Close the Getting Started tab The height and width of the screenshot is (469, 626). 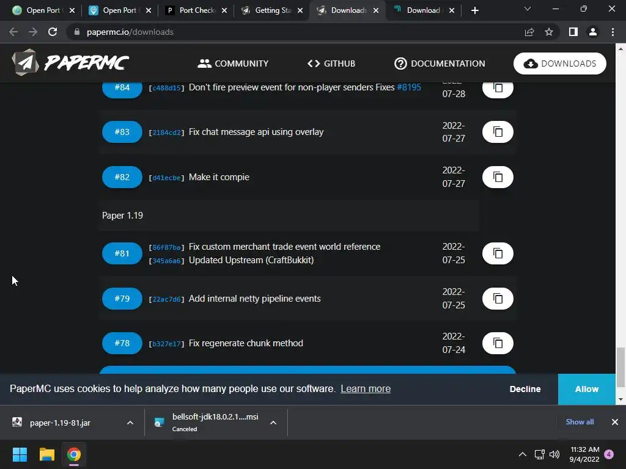(x=300, y=10)
